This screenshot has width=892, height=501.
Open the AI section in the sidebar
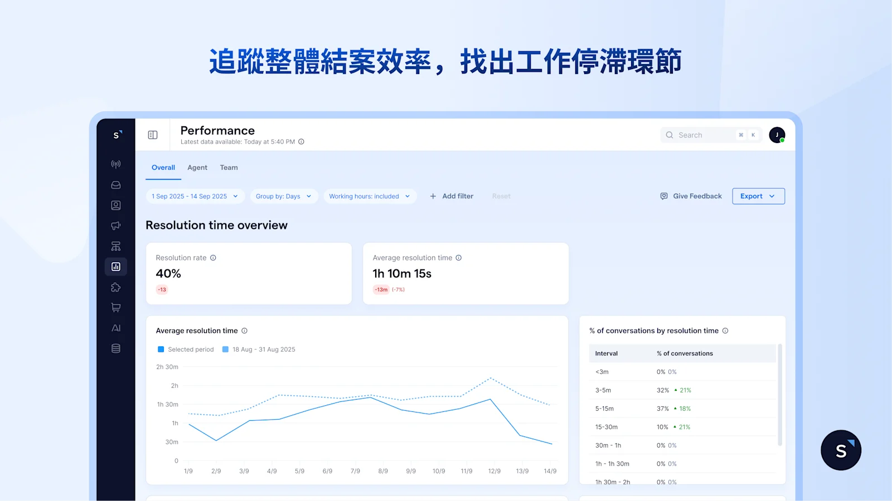coord(115,328)
